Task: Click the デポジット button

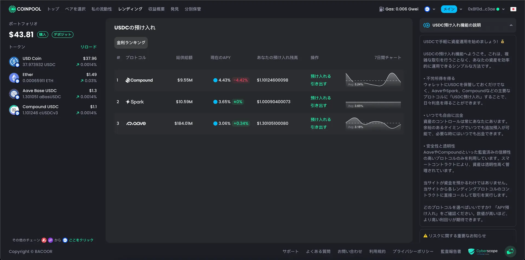Action: 63,34
